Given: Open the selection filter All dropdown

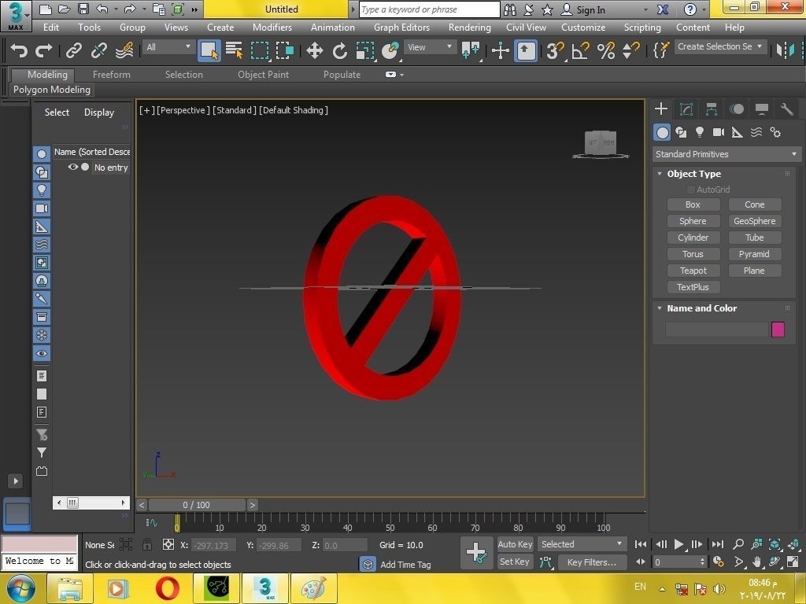Looking at the screenshot, I should 168,47.
